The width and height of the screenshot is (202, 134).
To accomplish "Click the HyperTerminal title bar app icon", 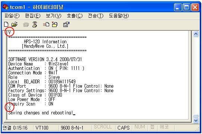I will [6, 7].
